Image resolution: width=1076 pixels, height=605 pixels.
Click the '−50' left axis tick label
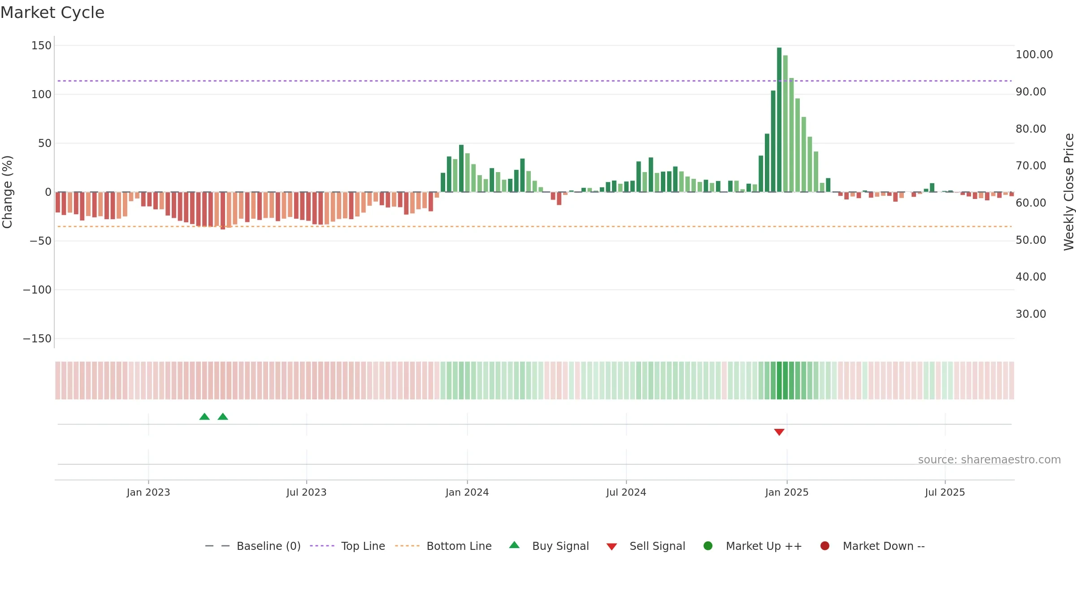click(x=41, y=241)
